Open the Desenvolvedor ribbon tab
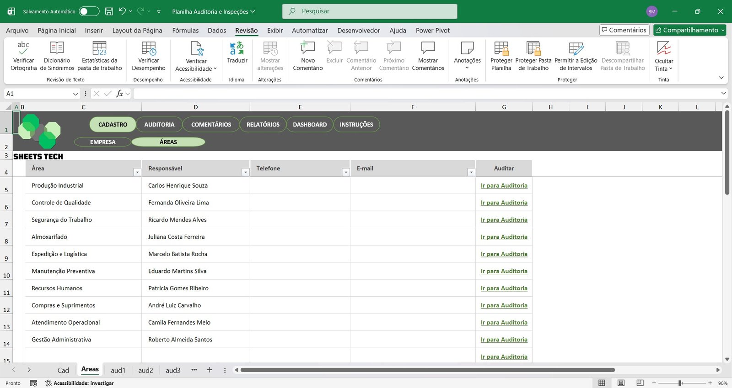Viewport: 732px width, 388px height. (x=359, y=30)
